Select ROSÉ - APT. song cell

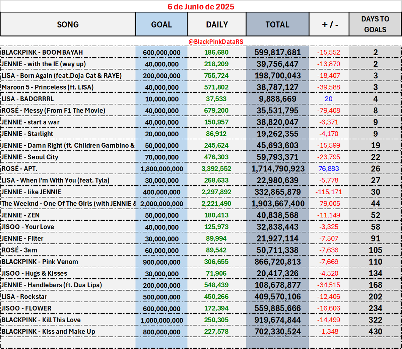coord(68,168)
